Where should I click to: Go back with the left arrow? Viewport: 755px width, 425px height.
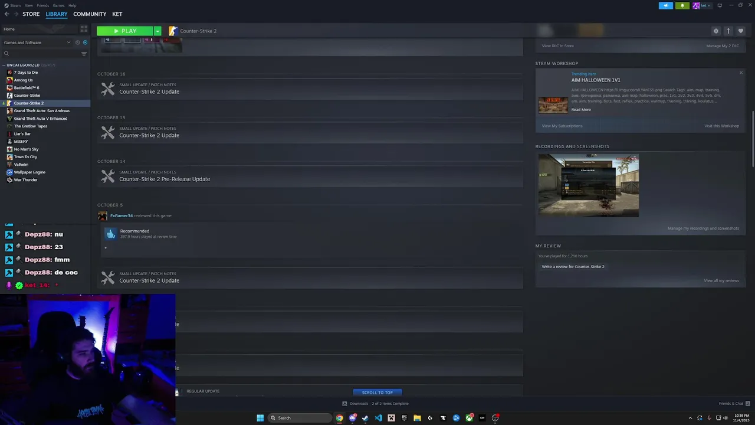(6, 14)
